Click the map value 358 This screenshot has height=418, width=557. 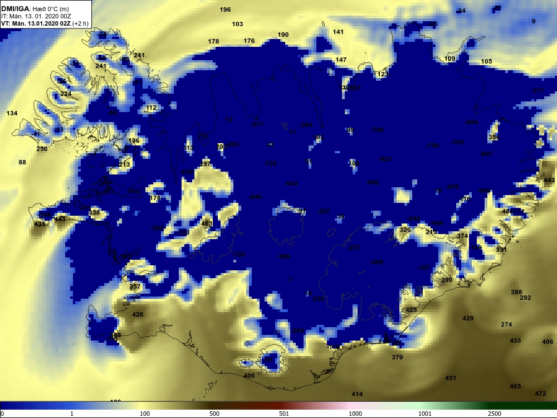coord(94,212)
